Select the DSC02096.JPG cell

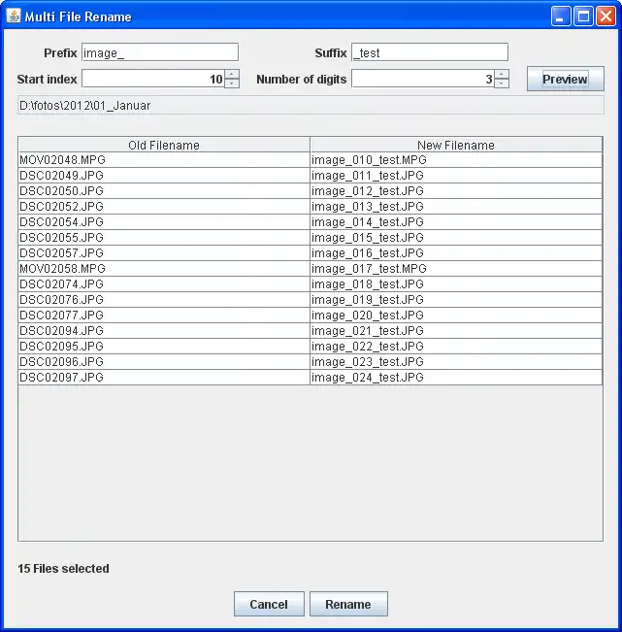click(164, 361)
